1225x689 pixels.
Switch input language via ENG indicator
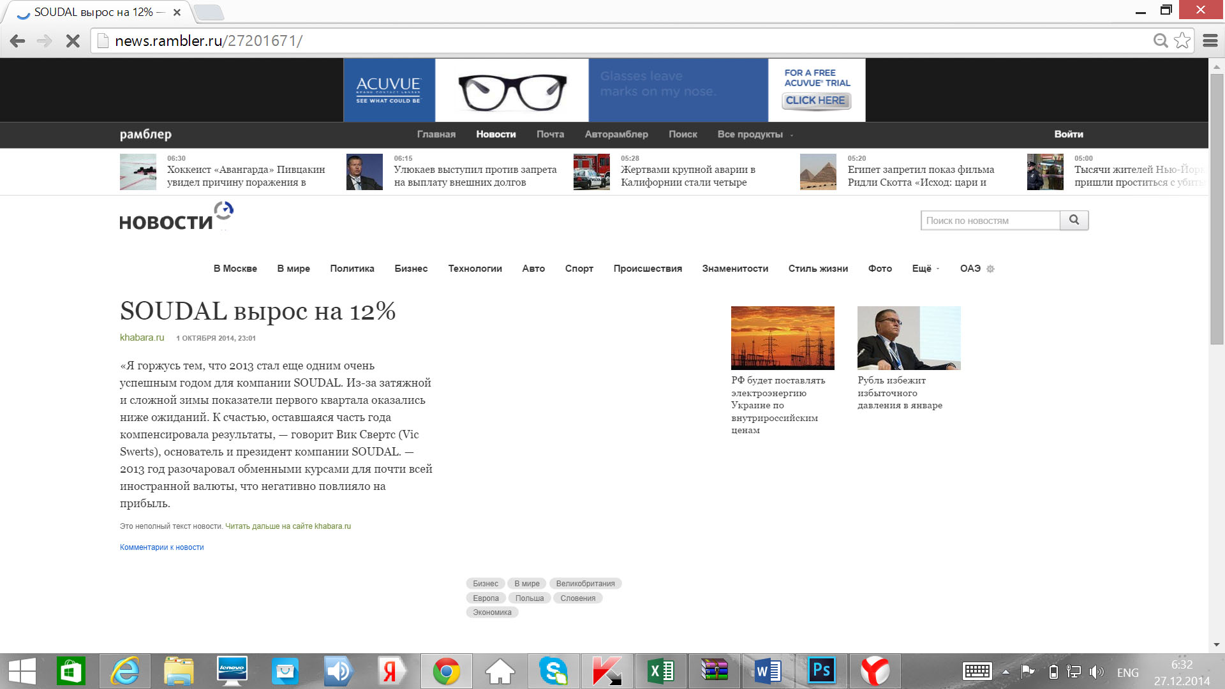pos(1127,672)
